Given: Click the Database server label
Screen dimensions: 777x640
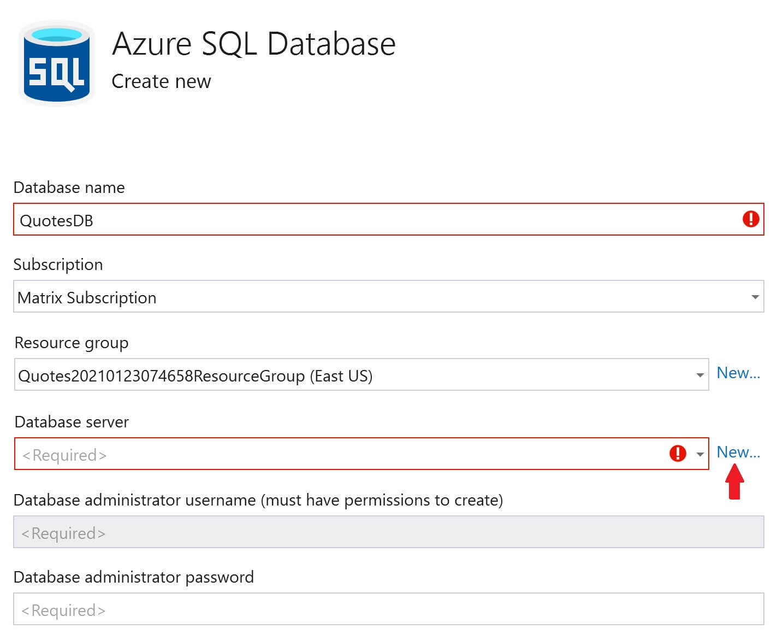Looking at the screenshot, I should tap(72, 422).
